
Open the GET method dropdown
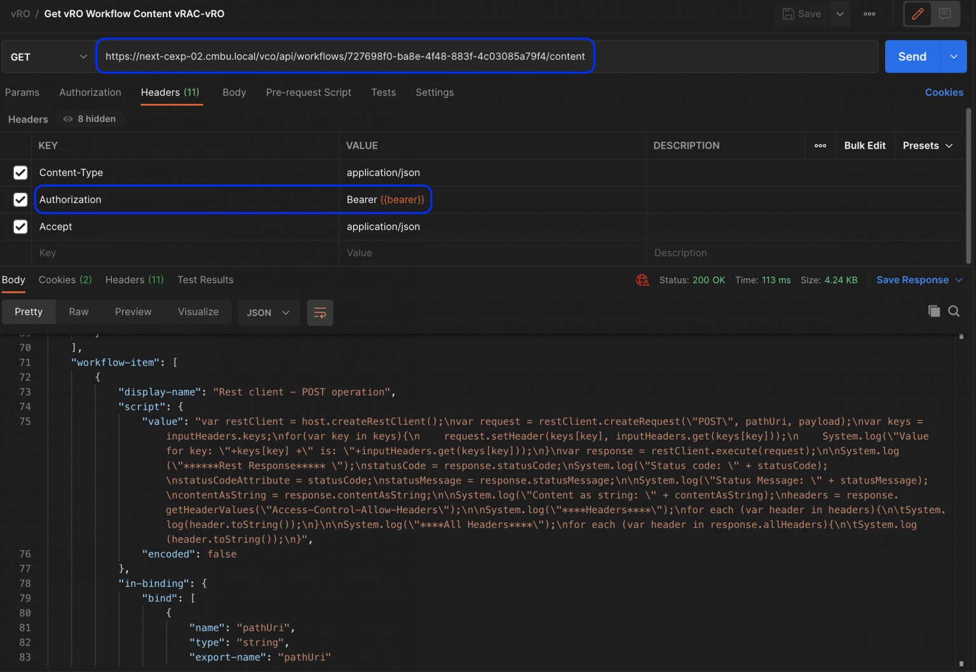48,57
